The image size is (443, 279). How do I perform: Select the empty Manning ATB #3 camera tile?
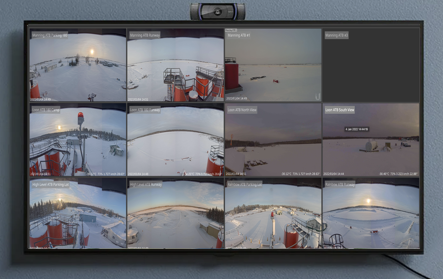371,65
